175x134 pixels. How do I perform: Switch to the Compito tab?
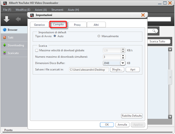coord(58,24)
